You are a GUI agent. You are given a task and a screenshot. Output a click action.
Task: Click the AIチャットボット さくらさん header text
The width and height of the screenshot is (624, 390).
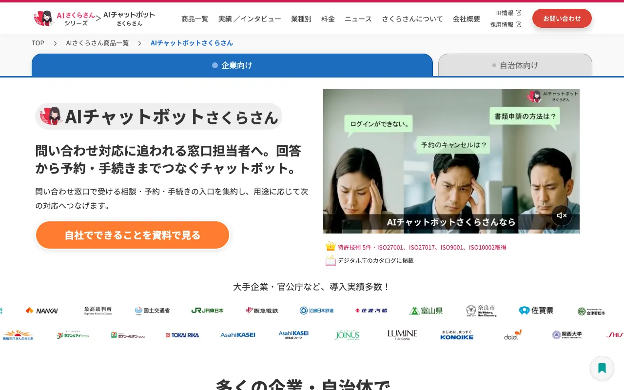pyautogui.click(x=129, y=19)
